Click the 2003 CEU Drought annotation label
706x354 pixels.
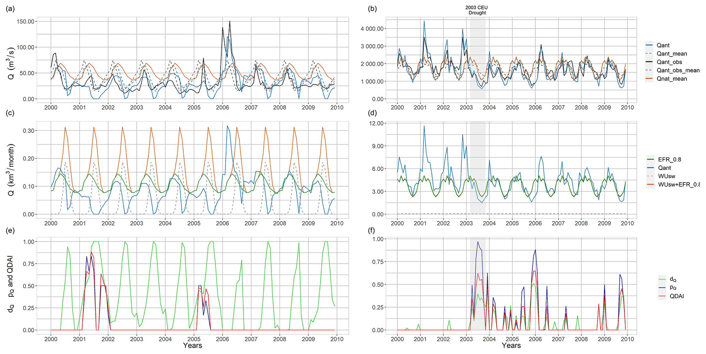point(477,10)
